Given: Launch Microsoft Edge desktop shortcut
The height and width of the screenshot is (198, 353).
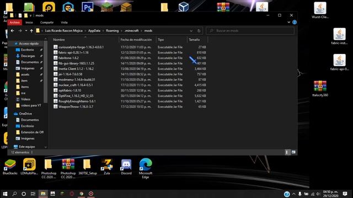Looking at the screenshot, I should pos(146,168).
